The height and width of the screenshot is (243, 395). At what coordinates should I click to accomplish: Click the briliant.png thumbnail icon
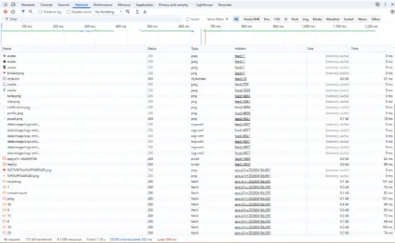4,73
